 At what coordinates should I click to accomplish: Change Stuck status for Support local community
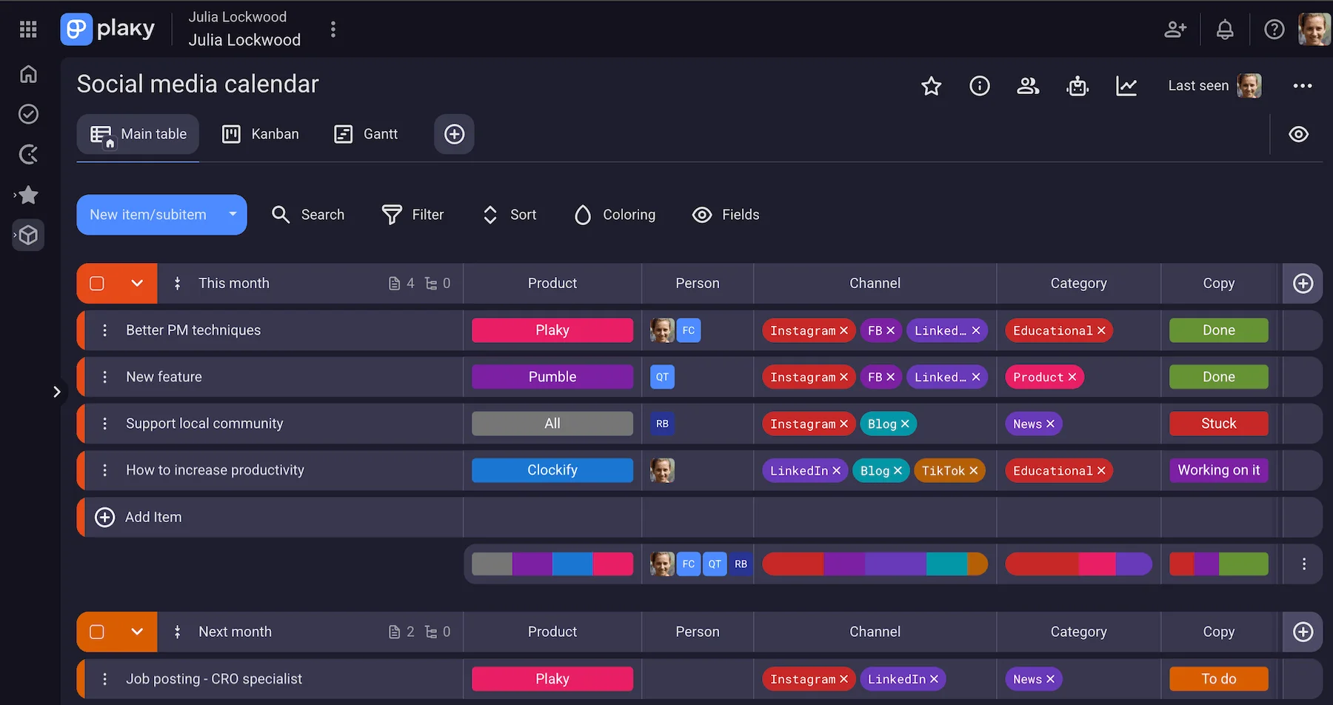coord(1218,424)
